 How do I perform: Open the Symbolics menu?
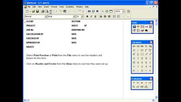(x=70, y=7)
